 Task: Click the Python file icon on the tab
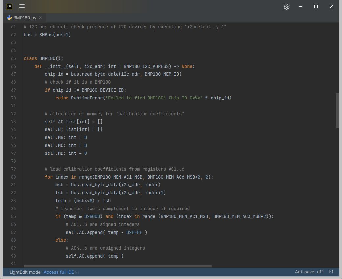tap(9, 18)
